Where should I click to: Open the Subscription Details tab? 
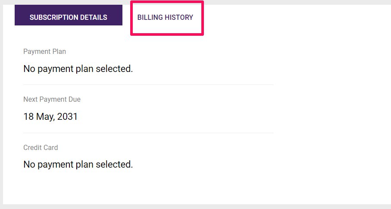point(69,18)
